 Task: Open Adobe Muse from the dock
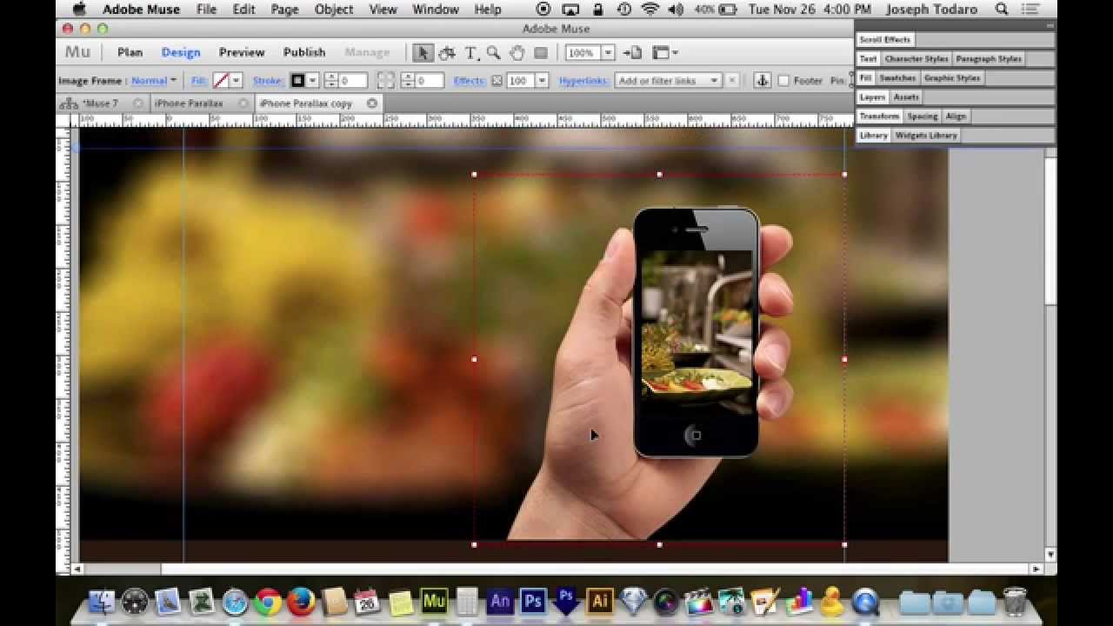[433, 601]
